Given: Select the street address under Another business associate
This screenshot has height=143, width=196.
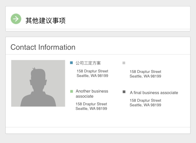Looking at the screenshot, I should [x=91, y=104].
